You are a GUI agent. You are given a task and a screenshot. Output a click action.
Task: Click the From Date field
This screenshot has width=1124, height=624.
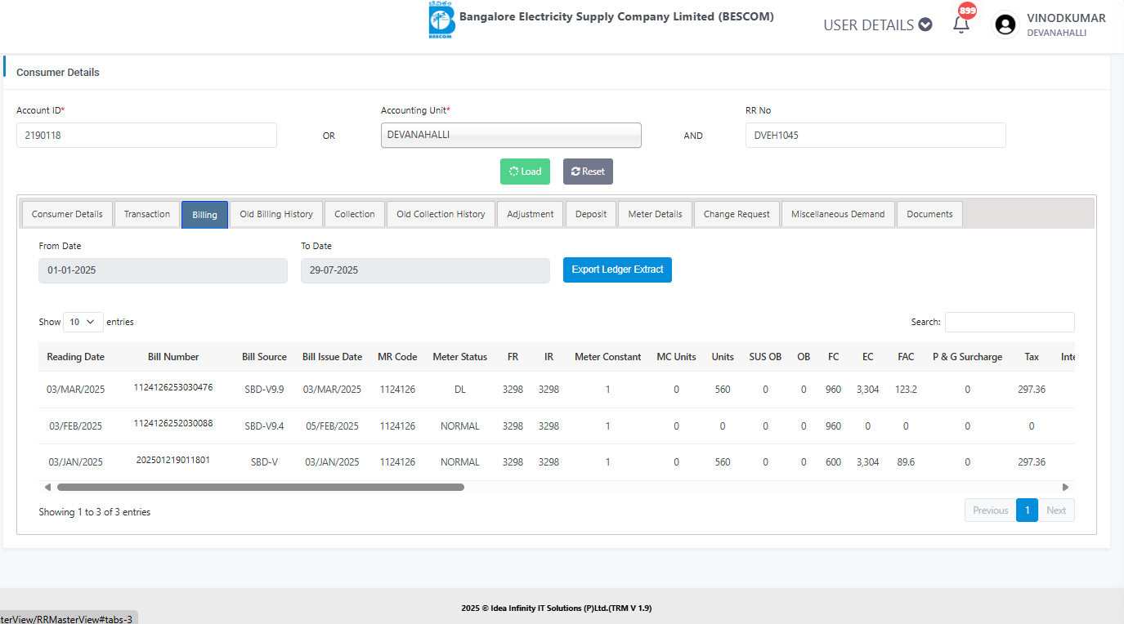click(163, 270)
